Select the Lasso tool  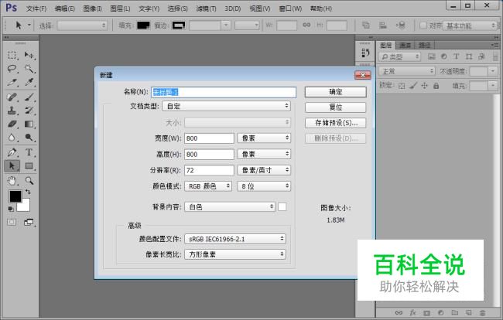(x=12, y=69)
